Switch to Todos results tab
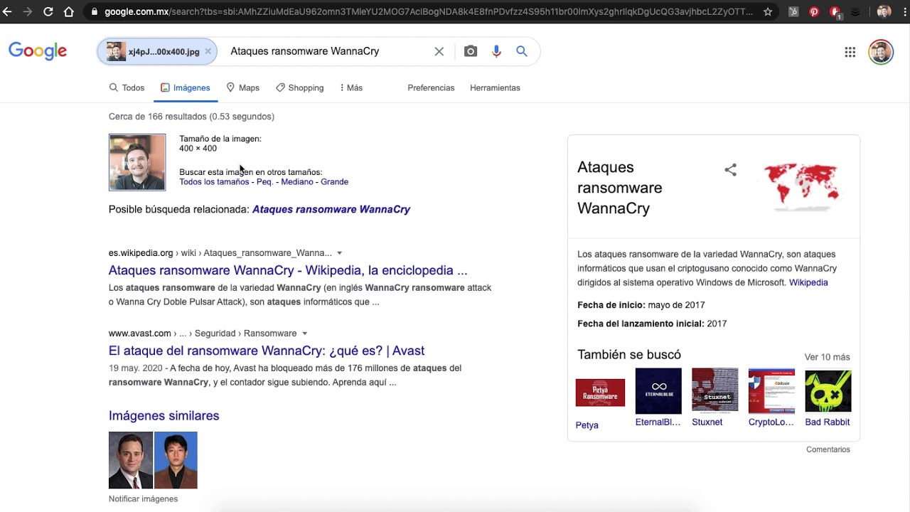Image resolution: width=910 pixels, height=512 pixels. (x=127, y=87)
